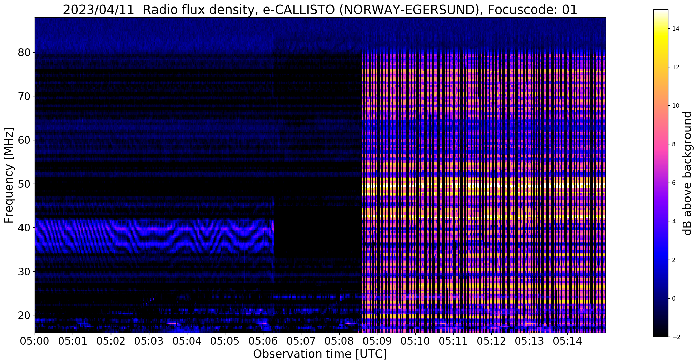Screen dimensions: 698x364
Task: Click the 70 MHz tick label
Action: click(24, 96)
